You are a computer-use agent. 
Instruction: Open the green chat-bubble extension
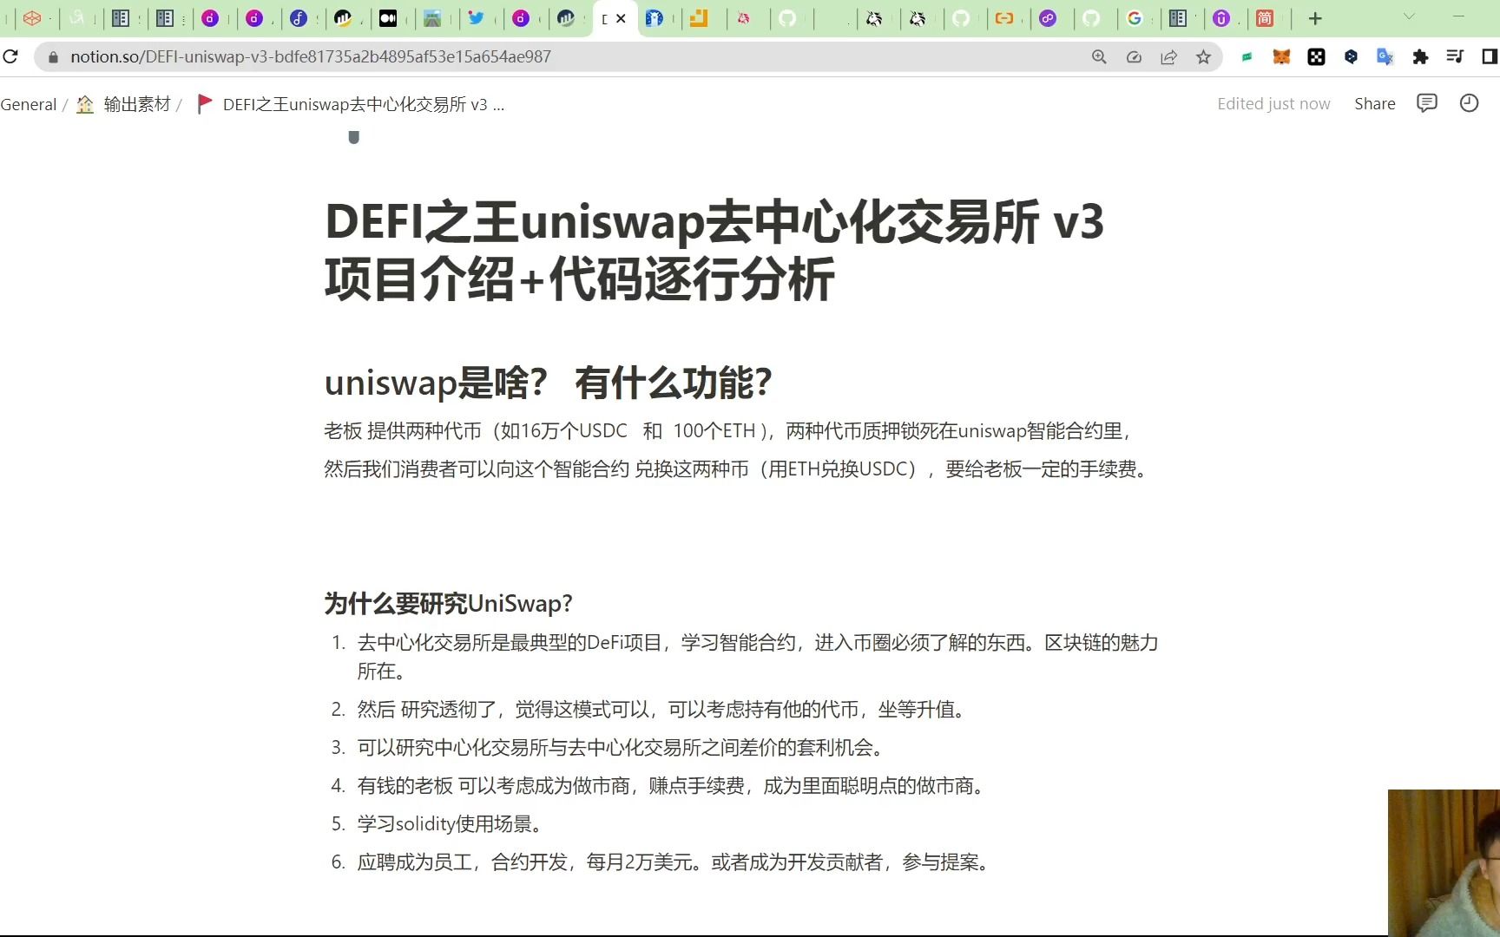[x=1247, y=56]
